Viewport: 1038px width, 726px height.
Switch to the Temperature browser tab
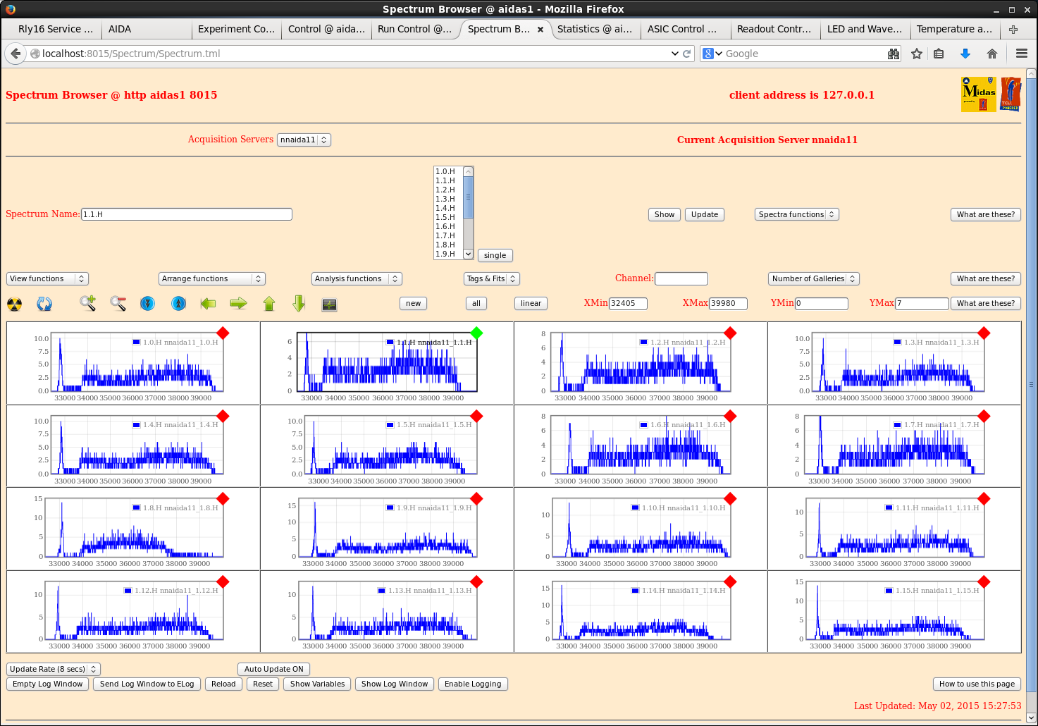(x=953, y=29)
